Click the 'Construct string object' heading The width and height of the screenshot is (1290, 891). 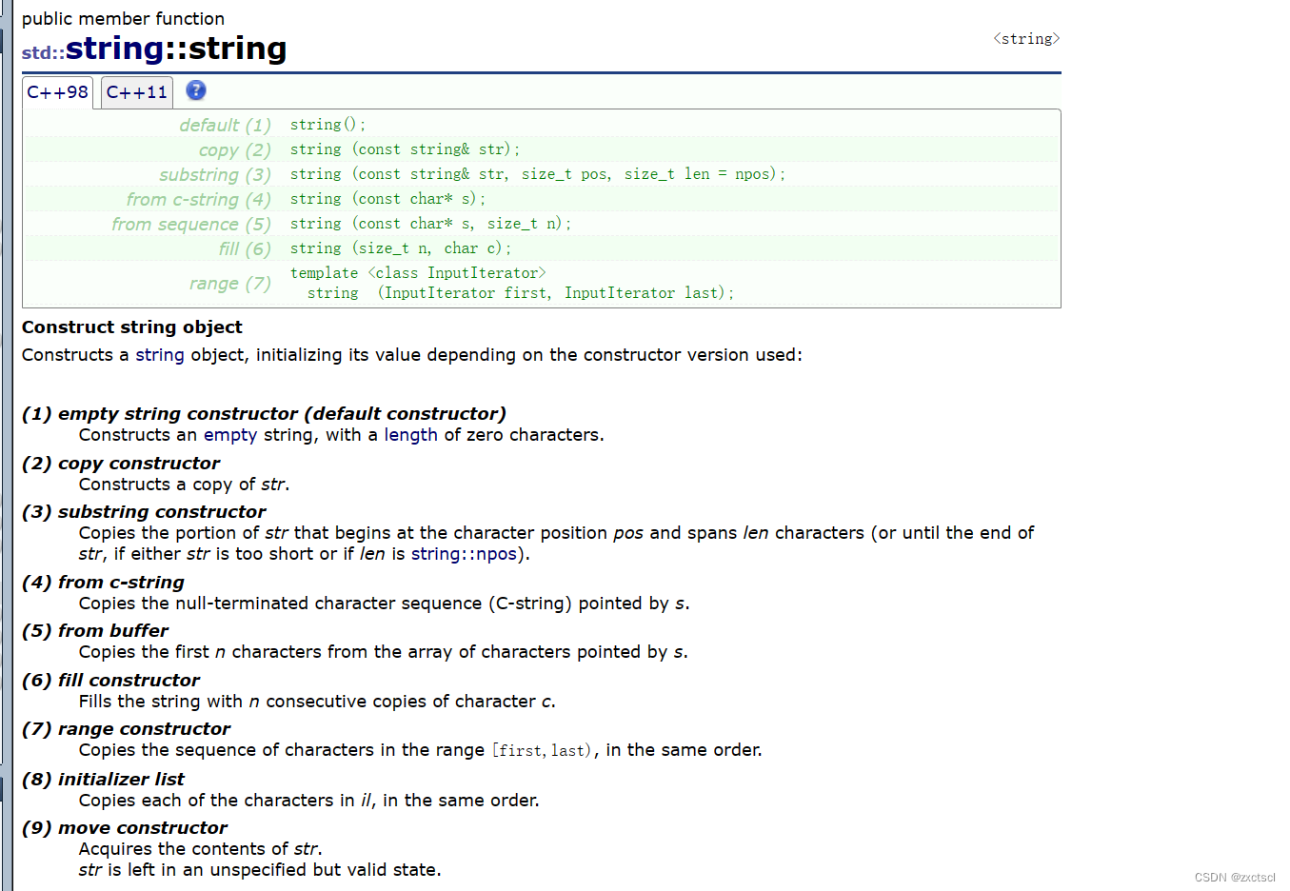(x=132, y=327)
